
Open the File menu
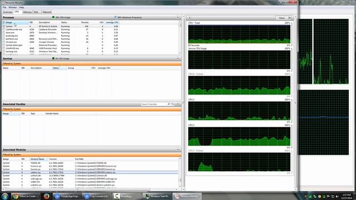click(4, 7)
